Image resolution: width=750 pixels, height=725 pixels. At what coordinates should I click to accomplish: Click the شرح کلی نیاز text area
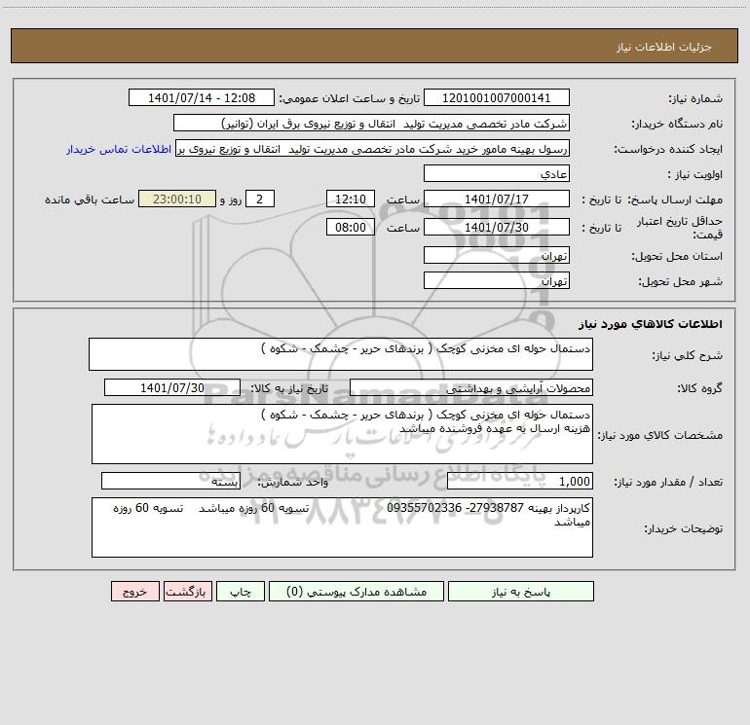pos(341,354)
